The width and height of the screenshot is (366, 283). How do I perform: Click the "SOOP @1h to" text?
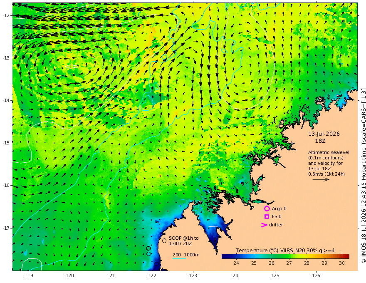point(184,238)
